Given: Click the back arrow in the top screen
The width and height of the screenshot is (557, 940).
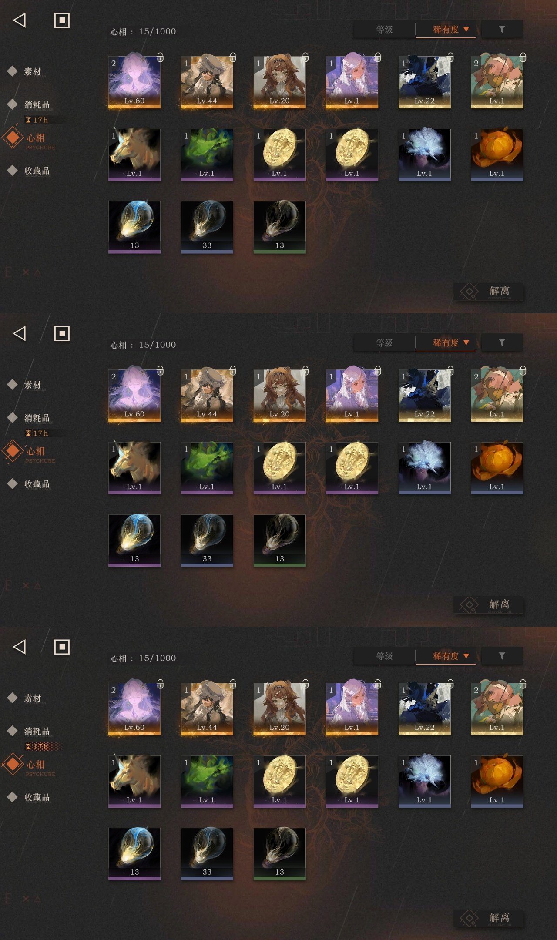Looking at the screenshot, I should (20, 20).
